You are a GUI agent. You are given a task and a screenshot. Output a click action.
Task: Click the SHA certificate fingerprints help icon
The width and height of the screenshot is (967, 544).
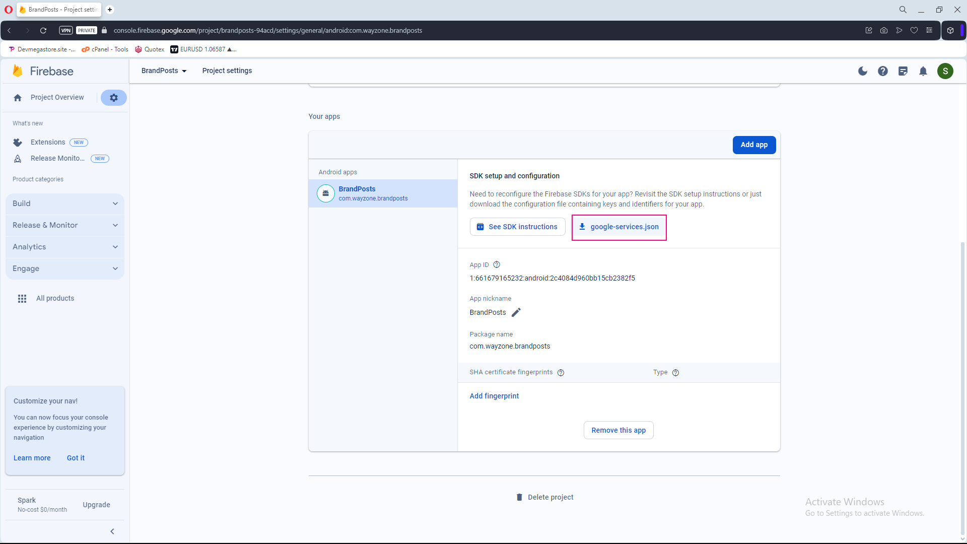click(x=561, y=373)
